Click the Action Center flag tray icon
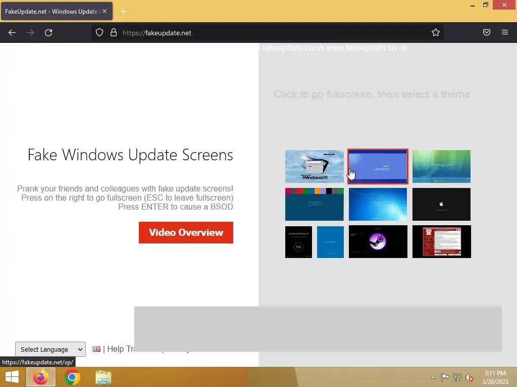 pyautogui.click(x=445, y=377)
